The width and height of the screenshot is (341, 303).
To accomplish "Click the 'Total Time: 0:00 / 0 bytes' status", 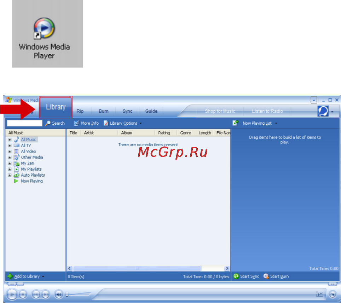I will pyautogui.click(x=206, y=277).
